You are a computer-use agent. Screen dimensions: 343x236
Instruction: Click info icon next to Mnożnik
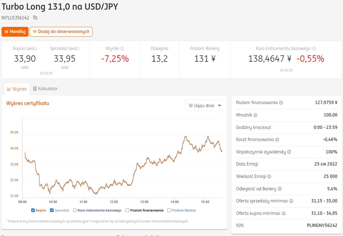pyautogui.click(x=255, y=115)
